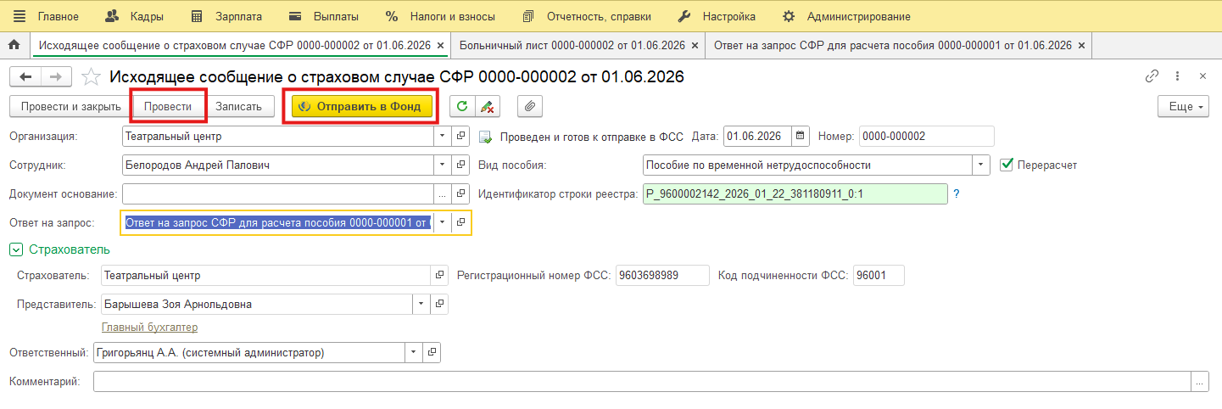1222x409 pixels.
Task: Navigate forward with the right arrow
Action: pos(56,77)
